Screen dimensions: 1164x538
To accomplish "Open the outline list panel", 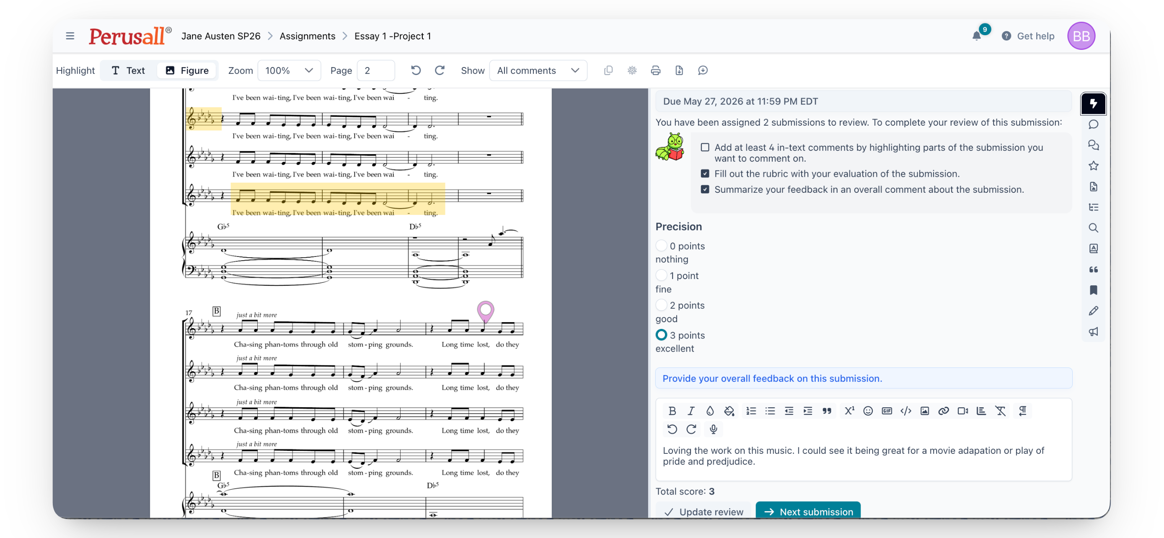I will 1093,207.
